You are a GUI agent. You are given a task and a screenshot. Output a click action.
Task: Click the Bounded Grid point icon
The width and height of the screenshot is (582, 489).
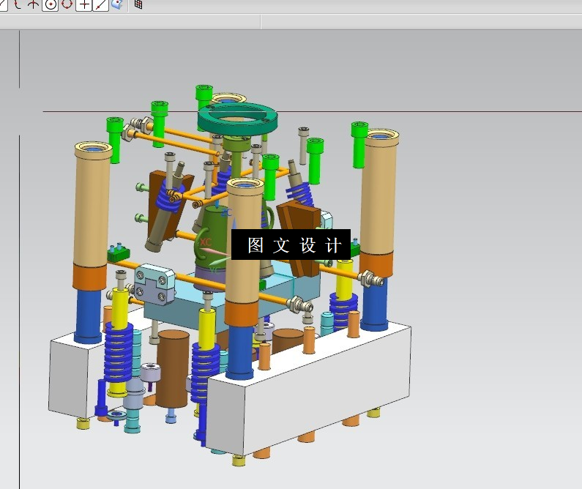tap(138, 4)
